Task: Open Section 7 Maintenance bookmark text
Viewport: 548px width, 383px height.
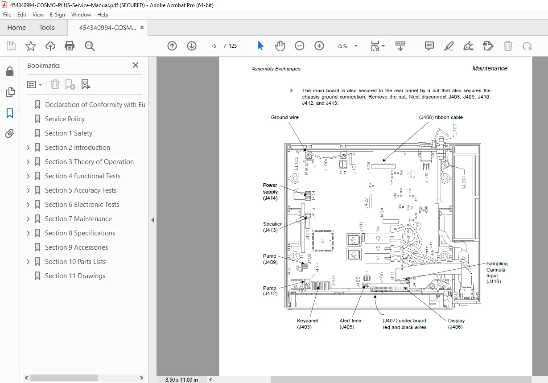Action: pos(78,219)
